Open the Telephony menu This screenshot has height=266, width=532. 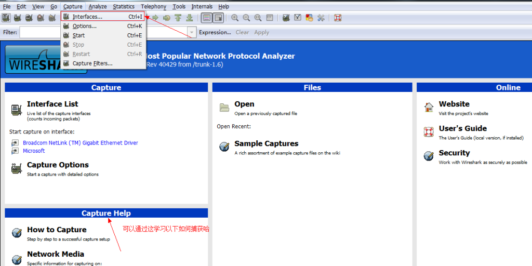[x=154, y=6]
